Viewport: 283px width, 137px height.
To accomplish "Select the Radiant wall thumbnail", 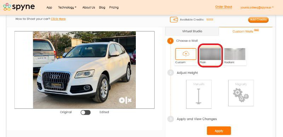I will pyautogui.click(x=235, y=56).
